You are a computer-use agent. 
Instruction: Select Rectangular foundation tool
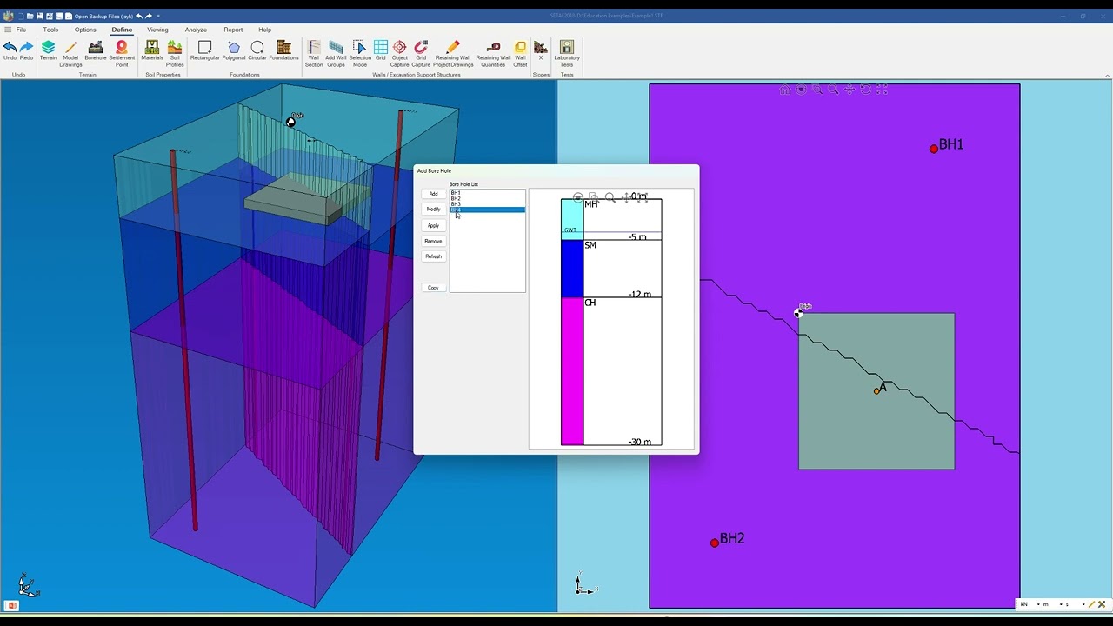[204, 51]
